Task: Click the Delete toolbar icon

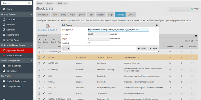Action: pos(45,40)
